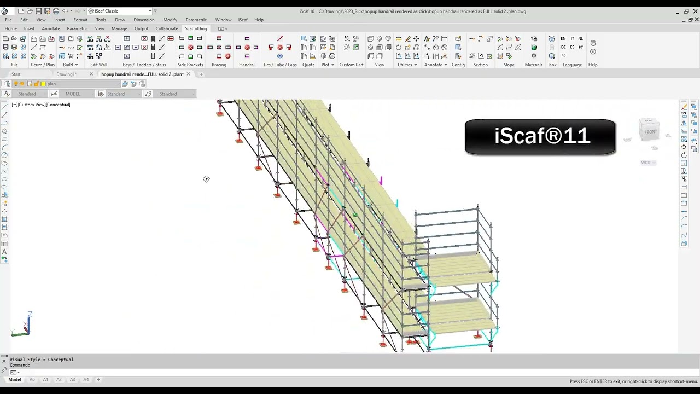Switch to the Collaborate ribbon tab
The height and width of the screenshot is (394, 700).
click(166, 28)
